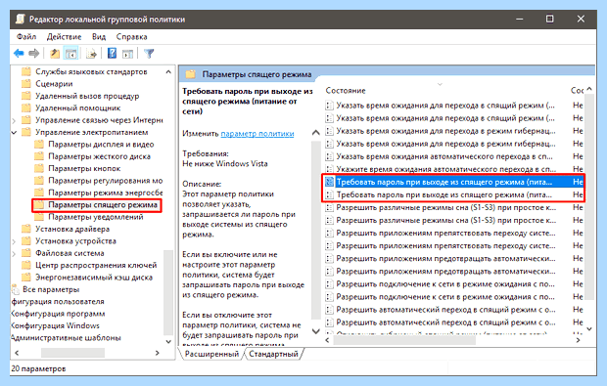
Task: Switch to the Стандартный tab
Action: click(x=273, y=354)
